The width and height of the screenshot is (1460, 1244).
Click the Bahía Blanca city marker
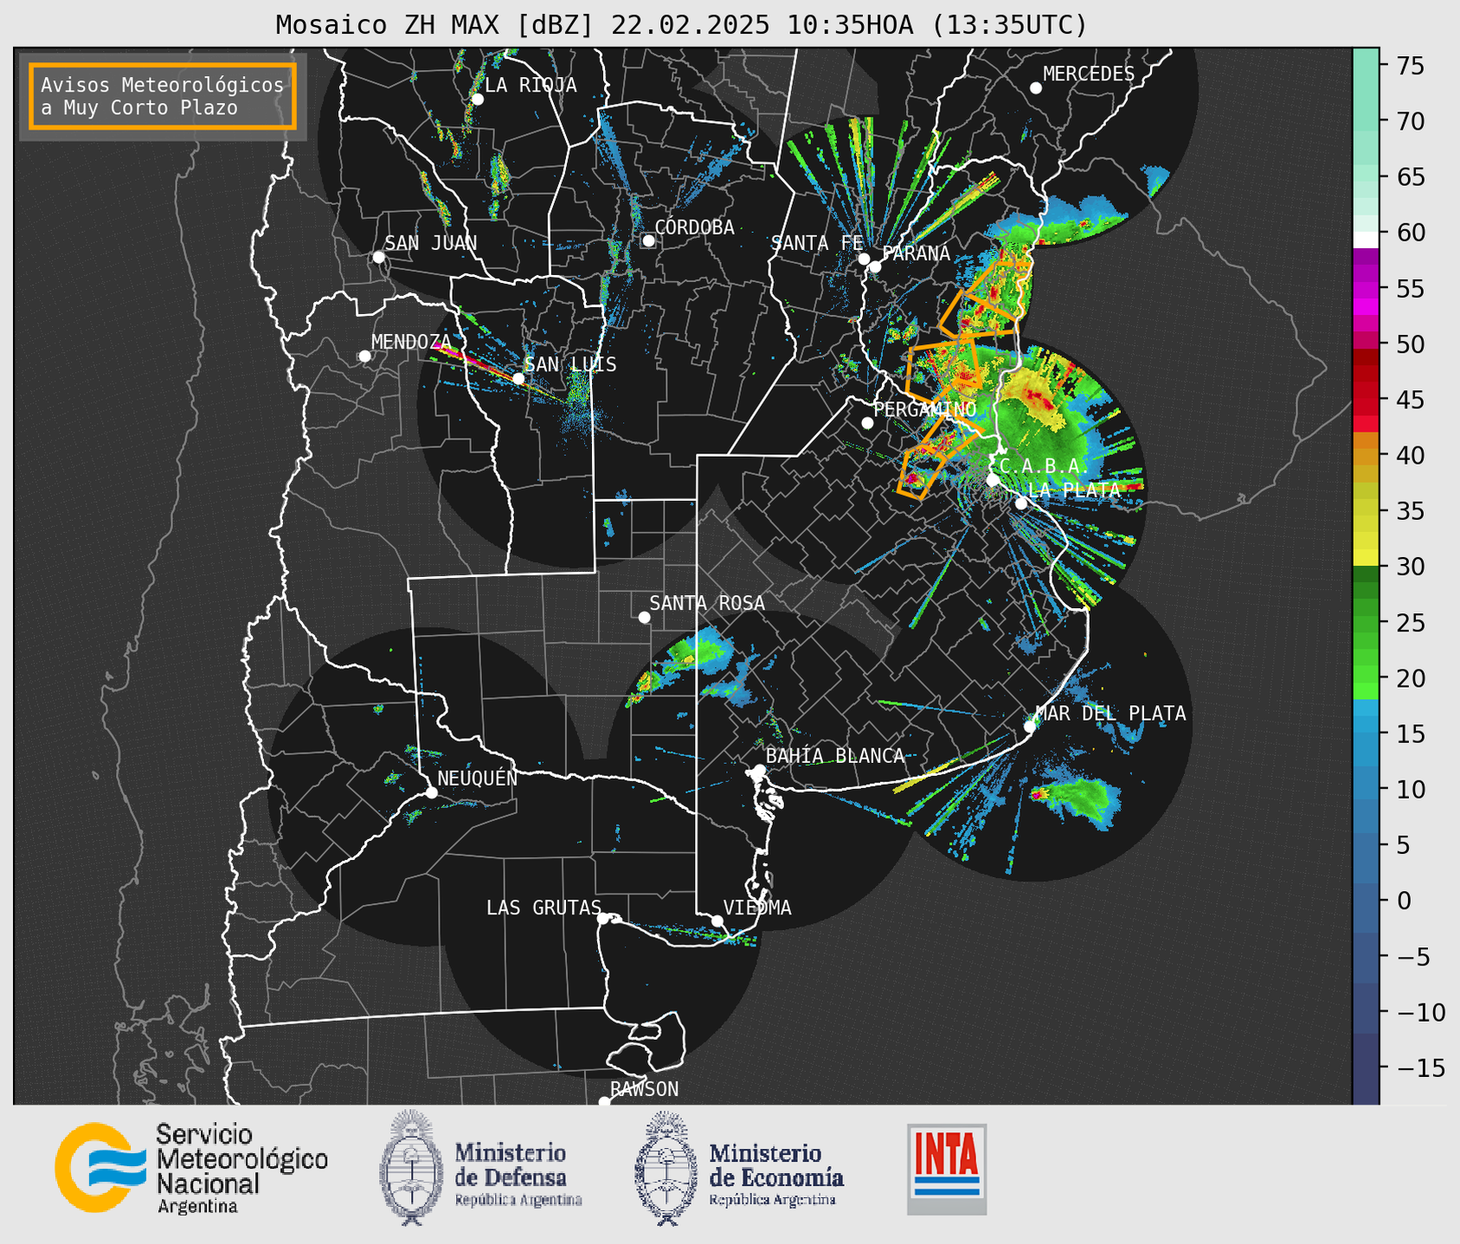click(x=759, y=770)
